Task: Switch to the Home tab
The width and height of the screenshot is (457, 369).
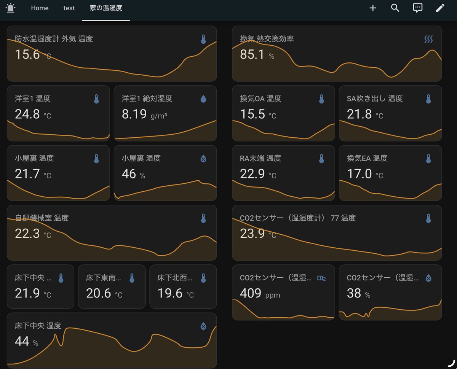Action: coord(40,8)
